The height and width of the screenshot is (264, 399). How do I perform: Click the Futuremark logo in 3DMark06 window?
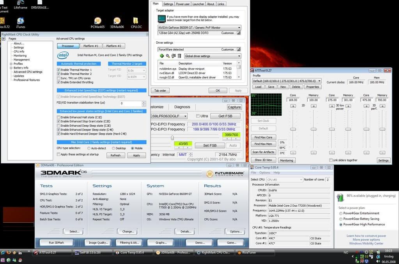coord(225,174)
